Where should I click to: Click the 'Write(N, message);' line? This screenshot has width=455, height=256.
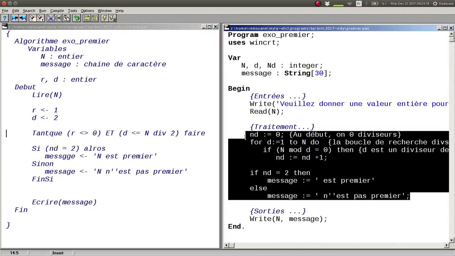pyautogui.click(x=288, y=219)
